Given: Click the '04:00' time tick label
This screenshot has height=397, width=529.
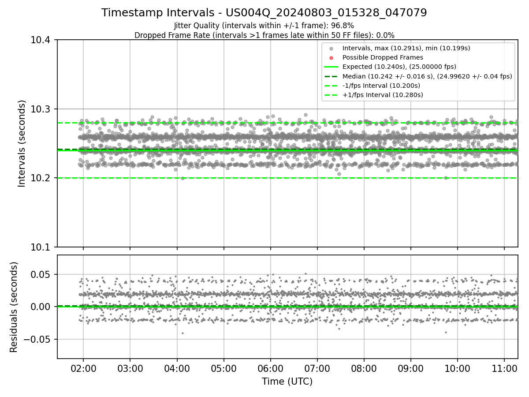Looking at the screenshot, I should (x=177, y=368).
